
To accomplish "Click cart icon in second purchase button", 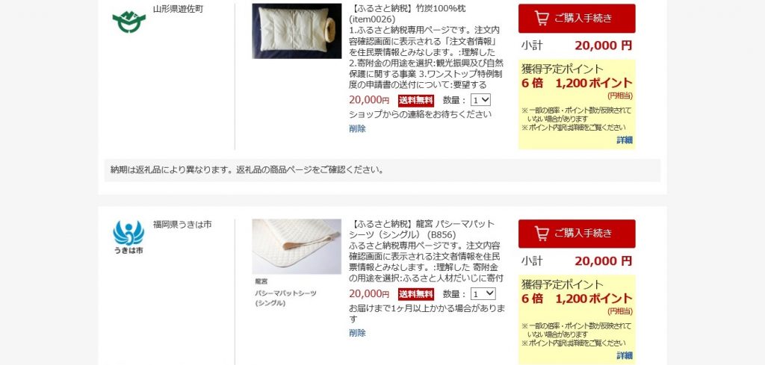I will [542, 234].
